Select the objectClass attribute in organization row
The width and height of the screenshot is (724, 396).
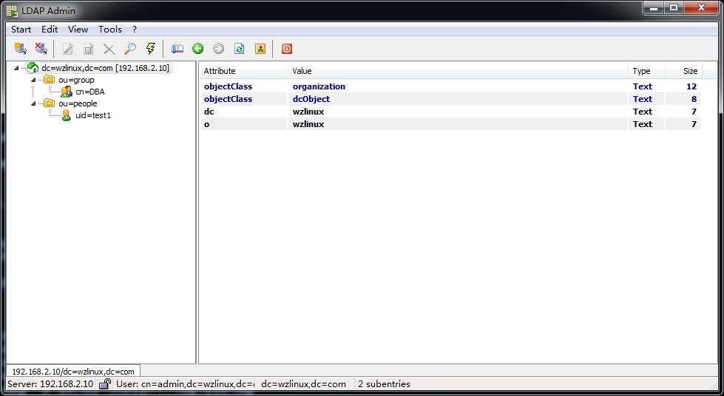228,86
